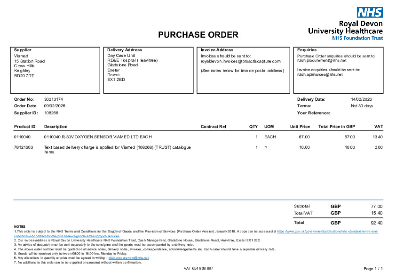The height and width of the screenshot is (280, 396).
Task: Click the Description column header
Action: point(55,127)
